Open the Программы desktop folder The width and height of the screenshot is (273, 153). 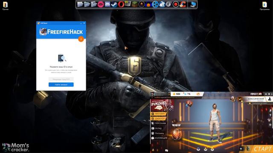(264, 6)
